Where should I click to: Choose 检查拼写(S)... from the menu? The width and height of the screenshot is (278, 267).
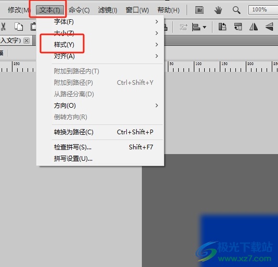[100, 147]
